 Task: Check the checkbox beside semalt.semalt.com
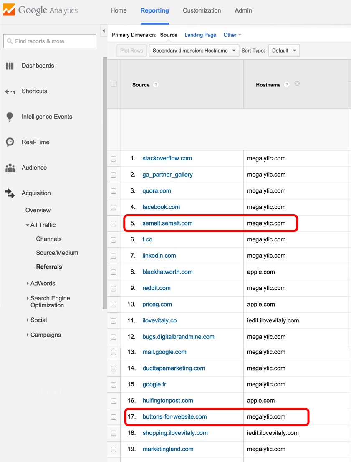[x=113, y=223]
